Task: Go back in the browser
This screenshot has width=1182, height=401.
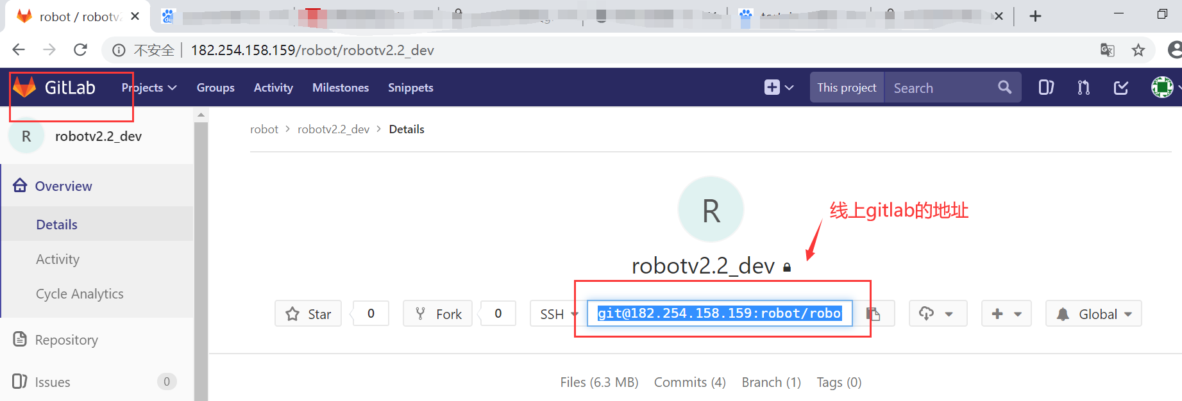Action: pos(19,50)
